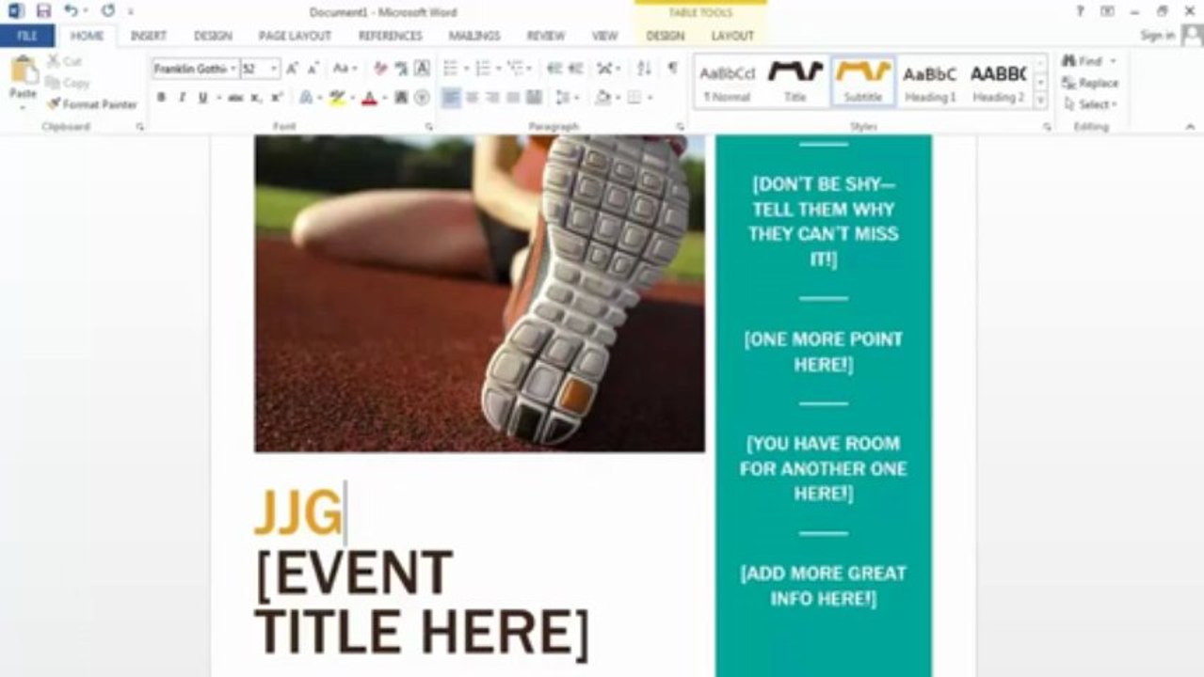Open Word Help with question mark
Image resolution: width=1204 pixels, height=677 pixels.
[x=1080, y=11]
